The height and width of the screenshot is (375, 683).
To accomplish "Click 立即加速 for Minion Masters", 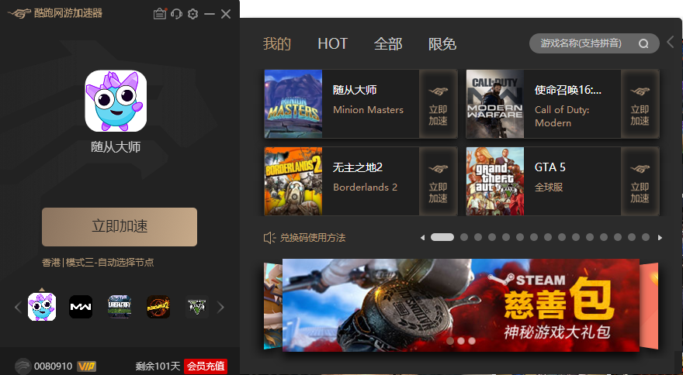I will click(439, 104).
